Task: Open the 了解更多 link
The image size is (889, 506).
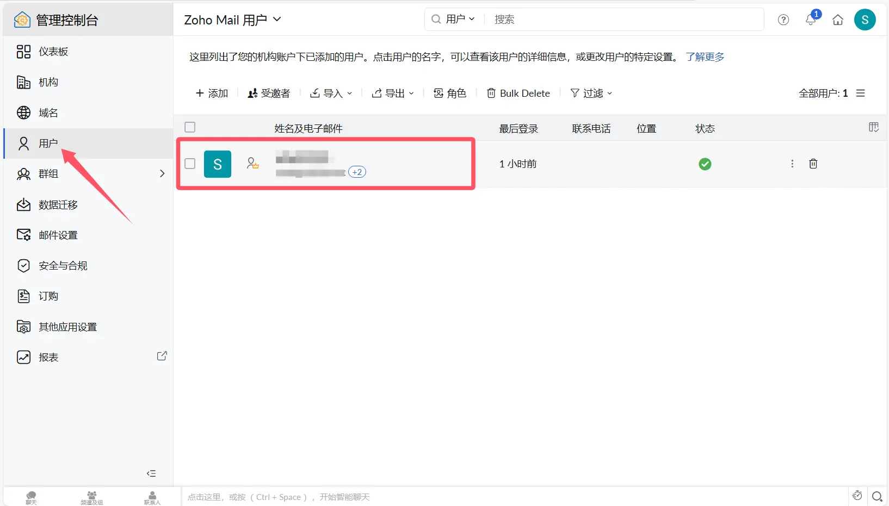Action: click(x=705, y=57)
